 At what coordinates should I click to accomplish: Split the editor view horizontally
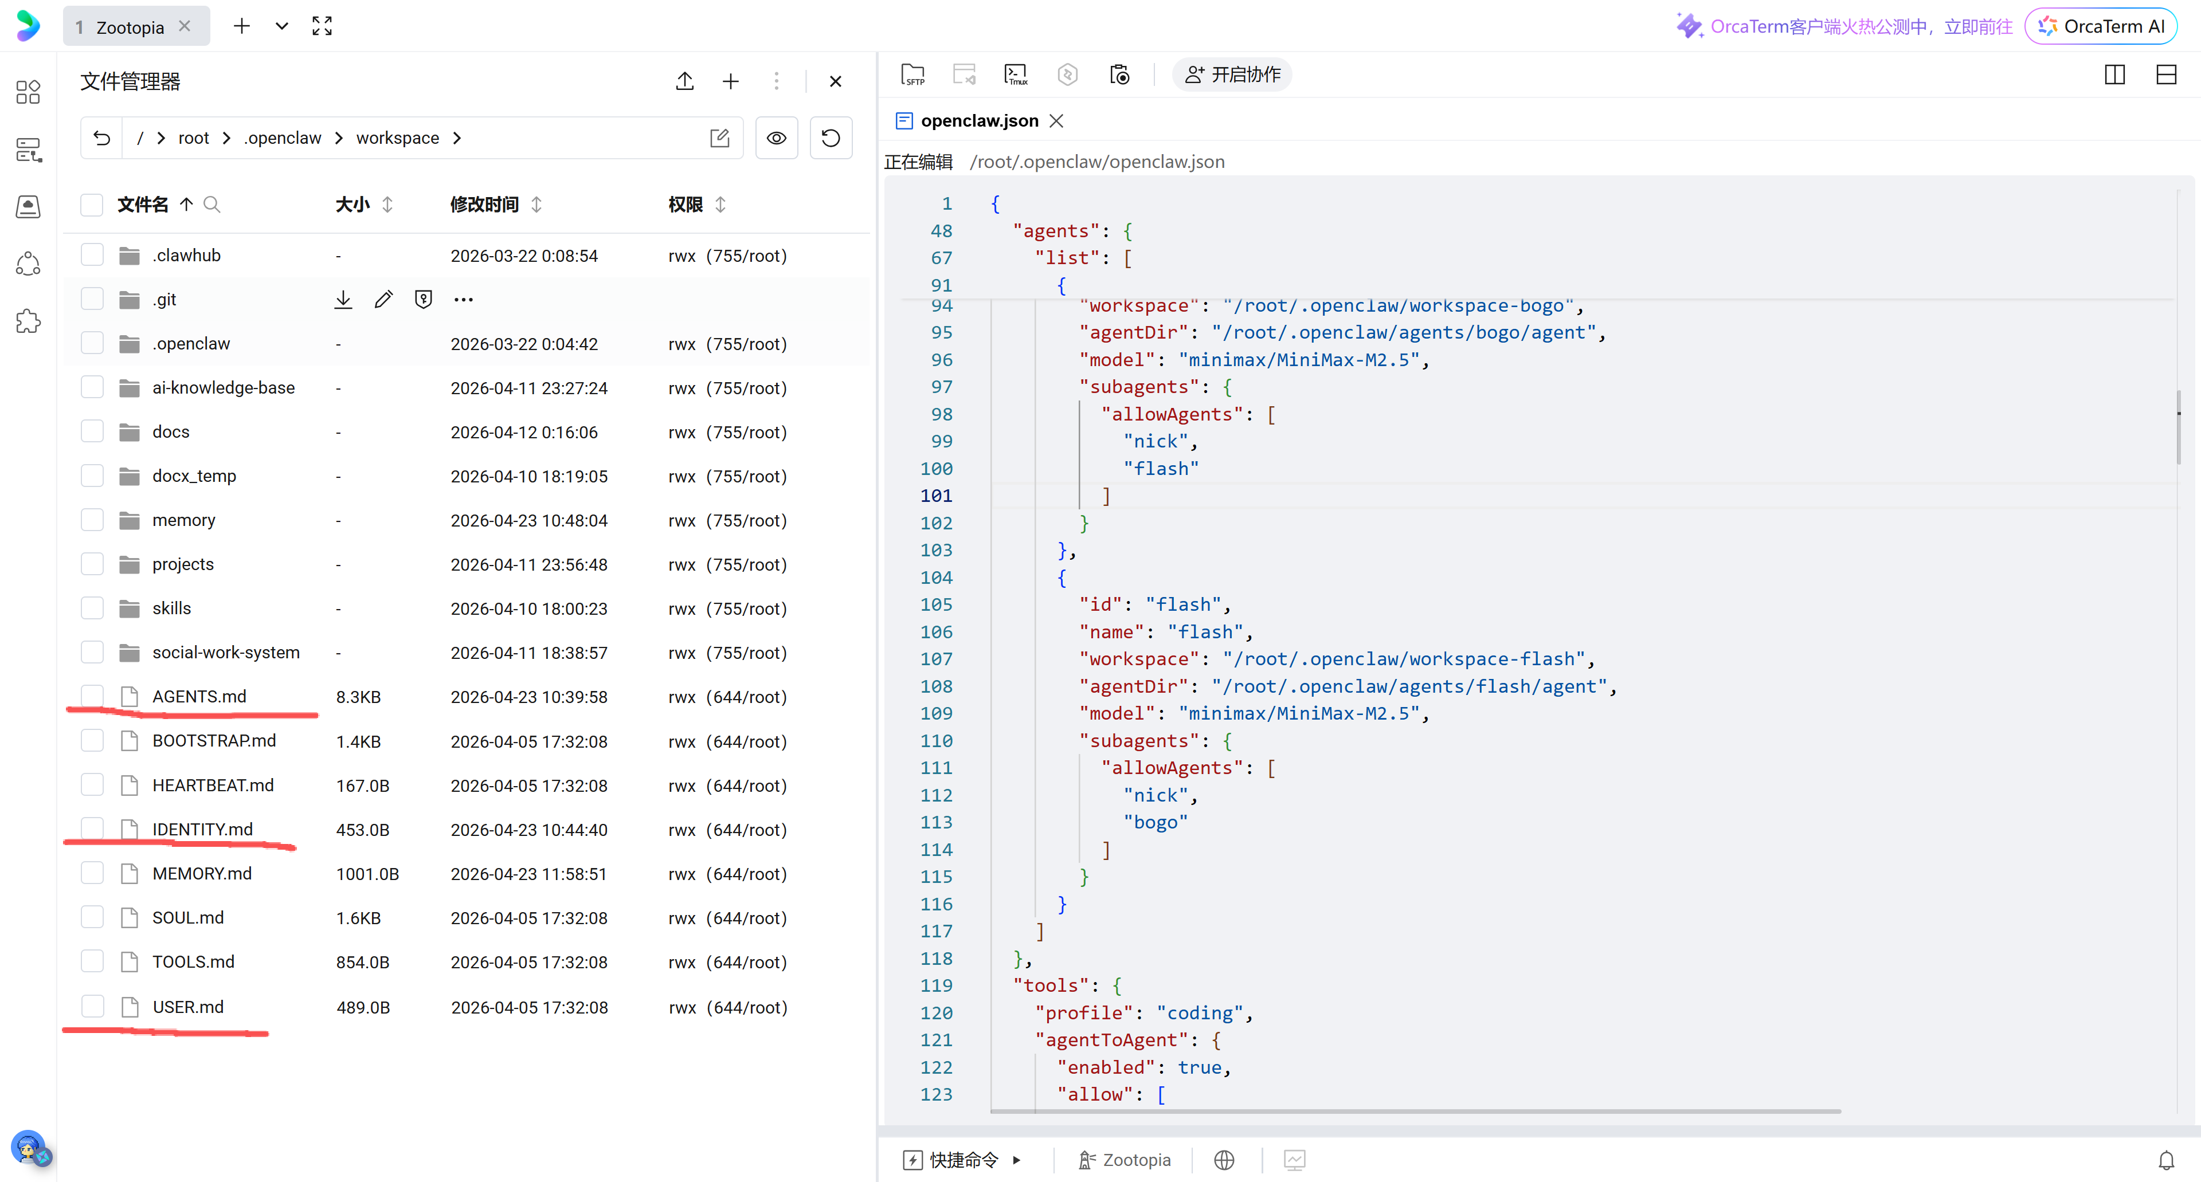click(2166, 75)
